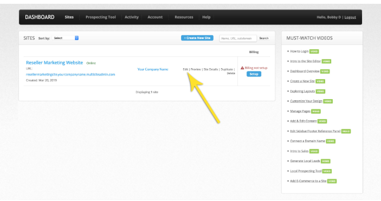Click the VIDEO badge next to Generate Local Leads
The width and height of the screenshot is (381, 201).
click(326, 161)
